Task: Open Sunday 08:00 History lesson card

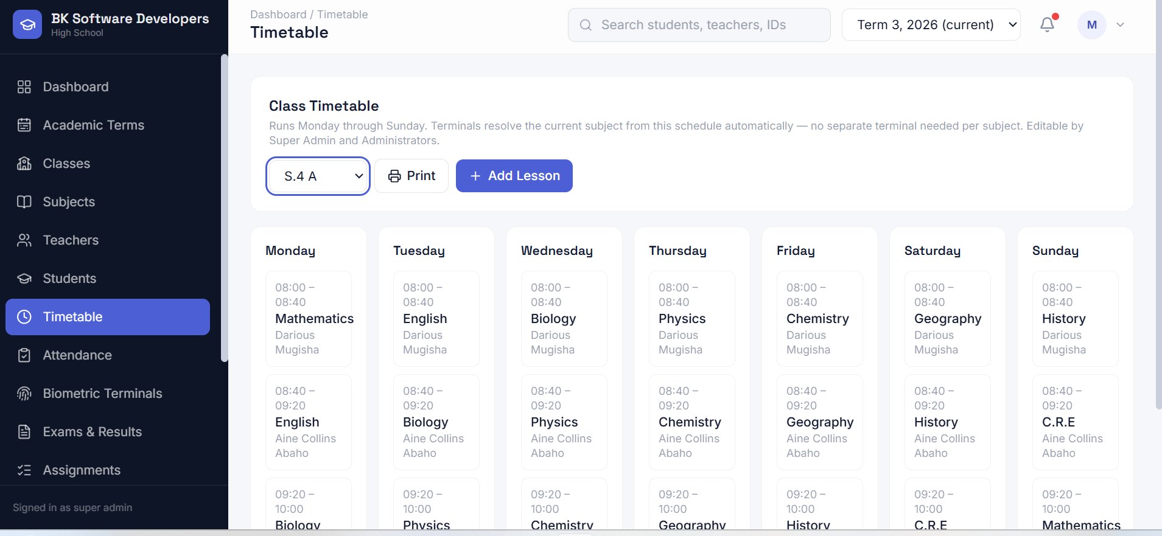Action: pos(1076,319)
